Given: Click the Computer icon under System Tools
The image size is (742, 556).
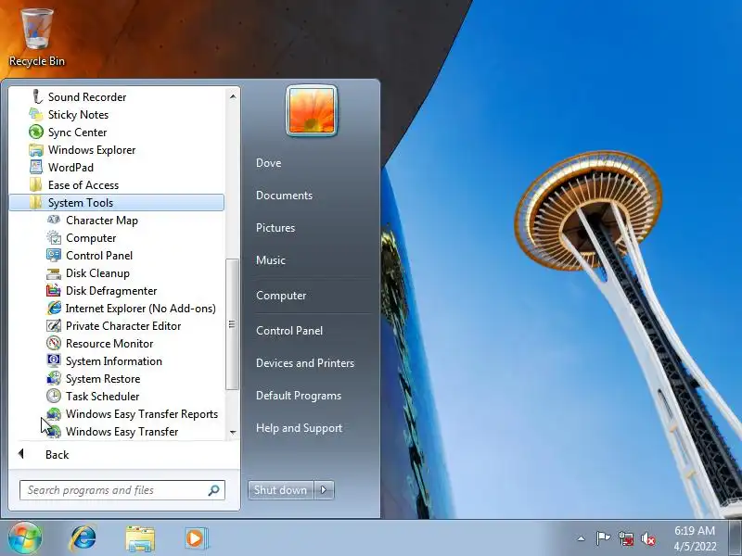Looking at the screenshot, I should (54, 238).
